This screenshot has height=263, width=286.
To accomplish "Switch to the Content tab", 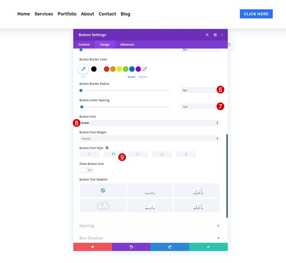I will click(84, 45).
